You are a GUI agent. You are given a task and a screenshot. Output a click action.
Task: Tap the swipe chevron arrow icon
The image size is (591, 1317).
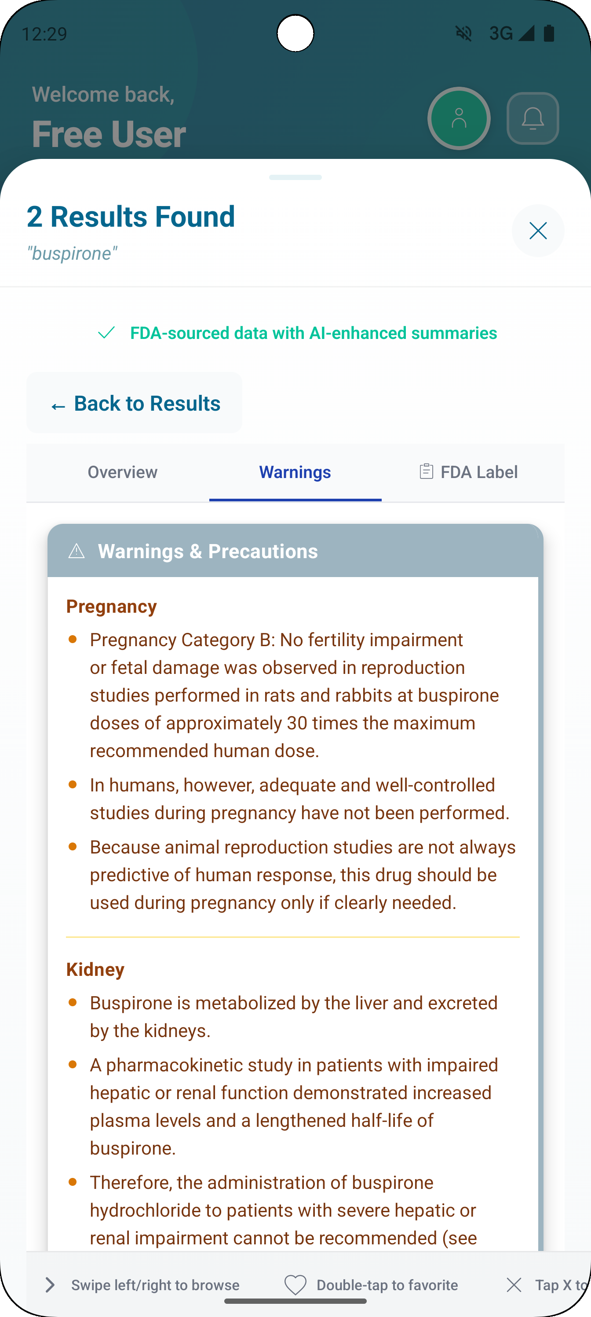pos(50,1285)
